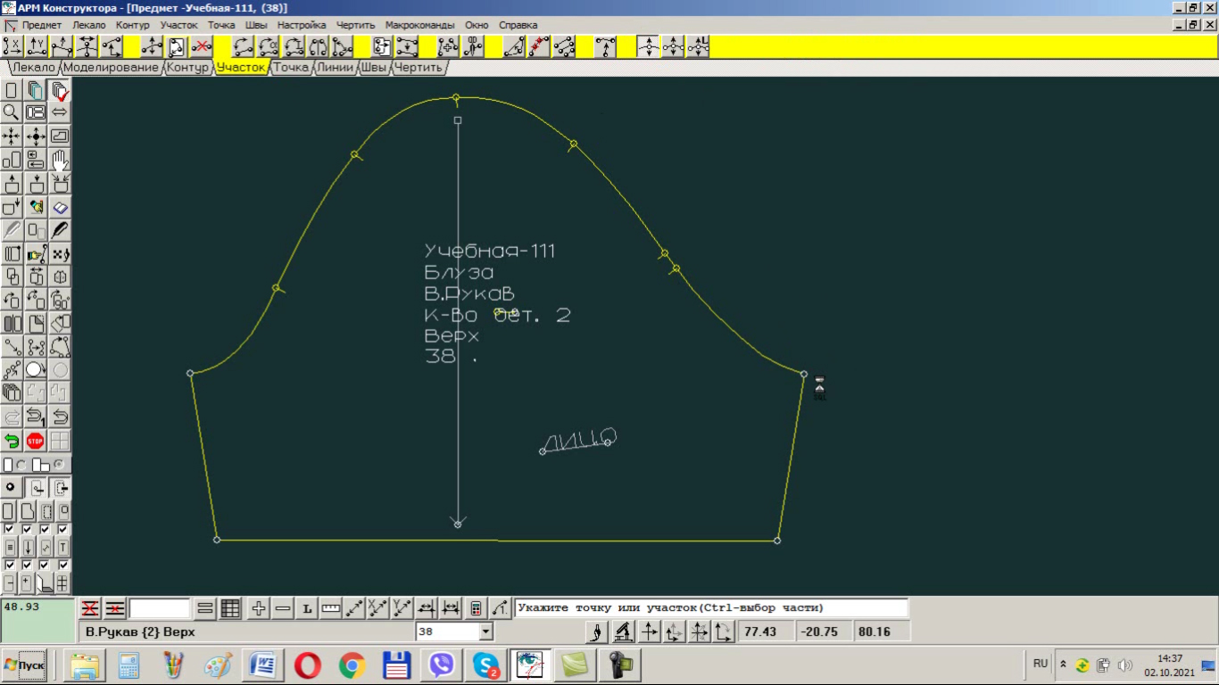This screenshot has width=1219, height=685.
Task: Activate the hand pan tool
Action: [x=60, y=160]
